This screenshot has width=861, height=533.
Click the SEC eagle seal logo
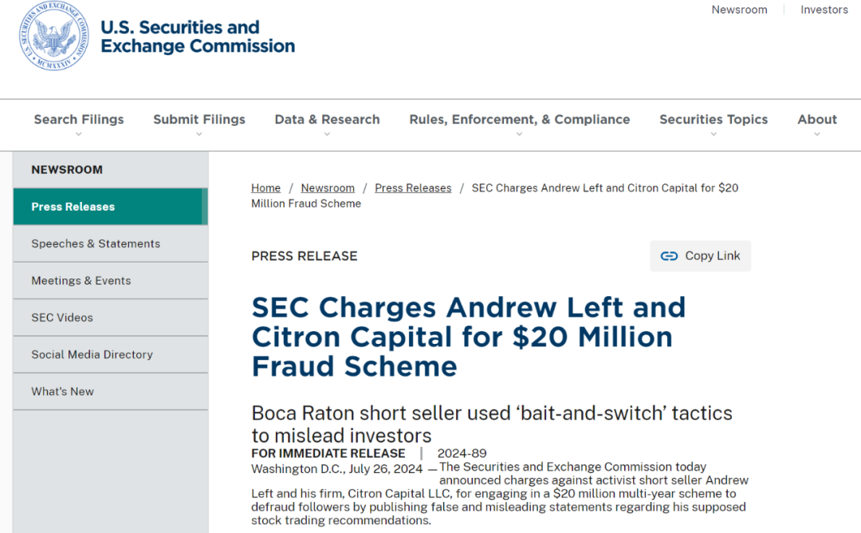54,37
